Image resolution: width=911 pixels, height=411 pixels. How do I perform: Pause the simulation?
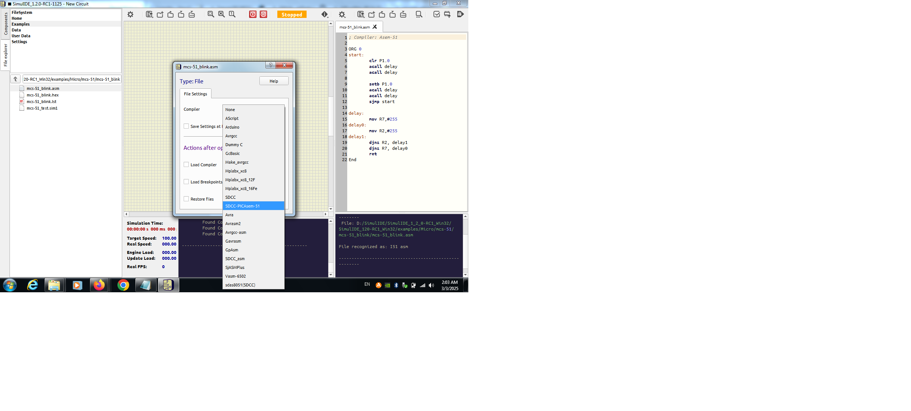click(263, 14)
